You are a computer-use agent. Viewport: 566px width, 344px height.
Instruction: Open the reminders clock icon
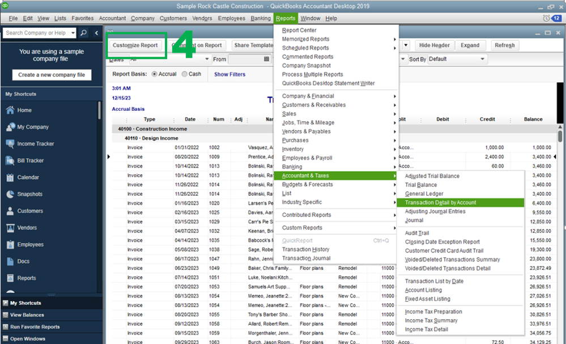(x=546, y=18)
